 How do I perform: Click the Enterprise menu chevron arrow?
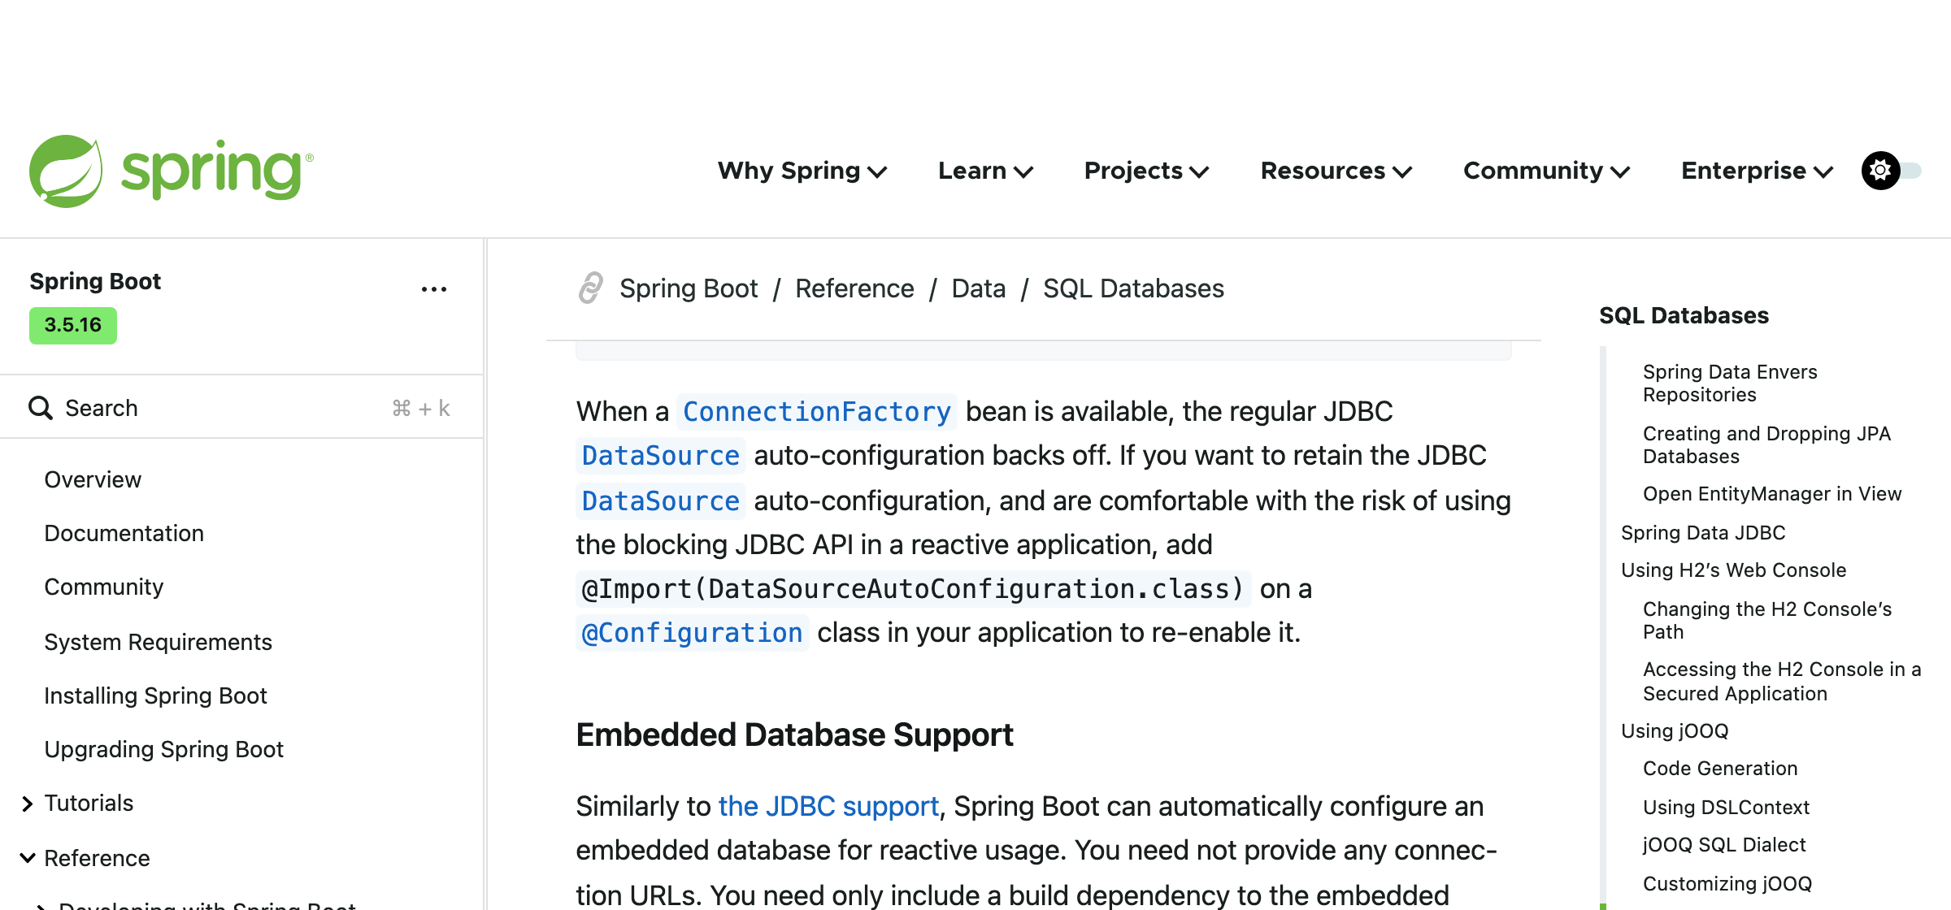click(x=1823, y=172)
